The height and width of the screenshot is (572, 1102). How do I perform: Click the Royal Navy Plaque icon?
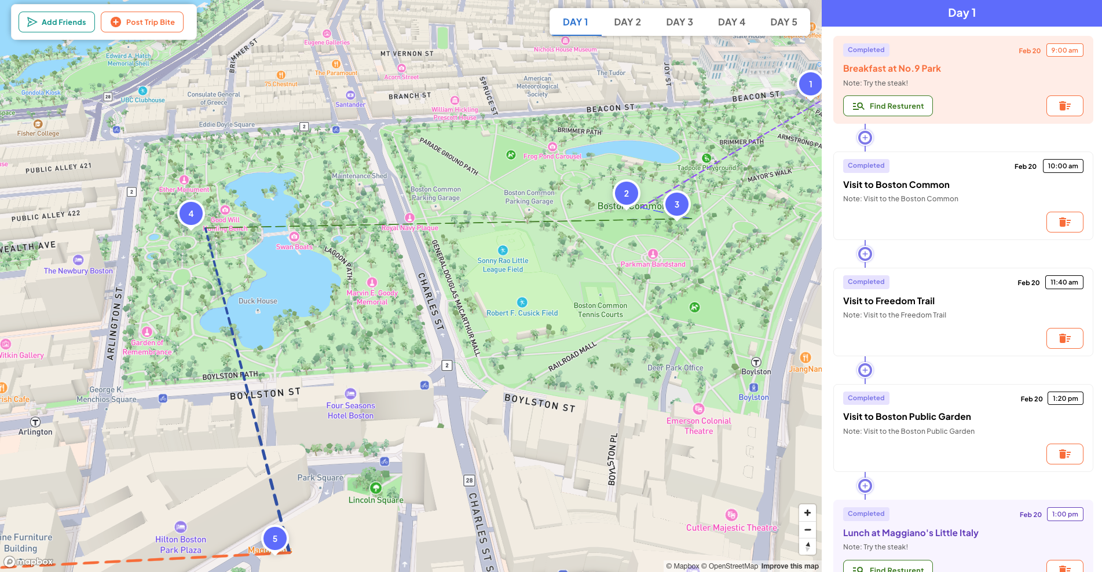(410, 218)
